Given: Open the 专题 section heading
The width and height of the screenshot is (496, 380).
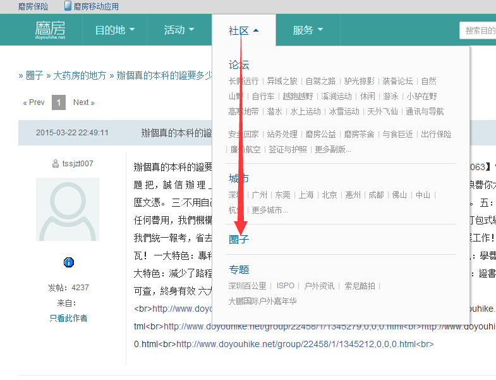Looking at the screenshot, I should tap(239, 269).
